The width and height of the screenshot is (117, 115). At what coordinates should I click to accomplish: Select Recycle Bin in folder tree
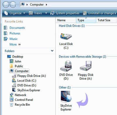22,105
